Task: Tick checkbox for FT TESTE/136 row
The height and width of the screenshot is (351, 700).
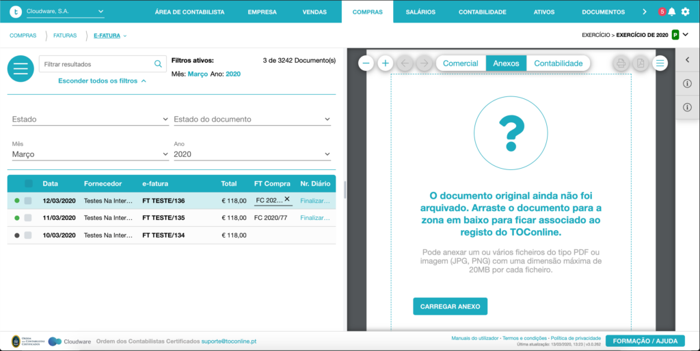Action: click(27, 201)
